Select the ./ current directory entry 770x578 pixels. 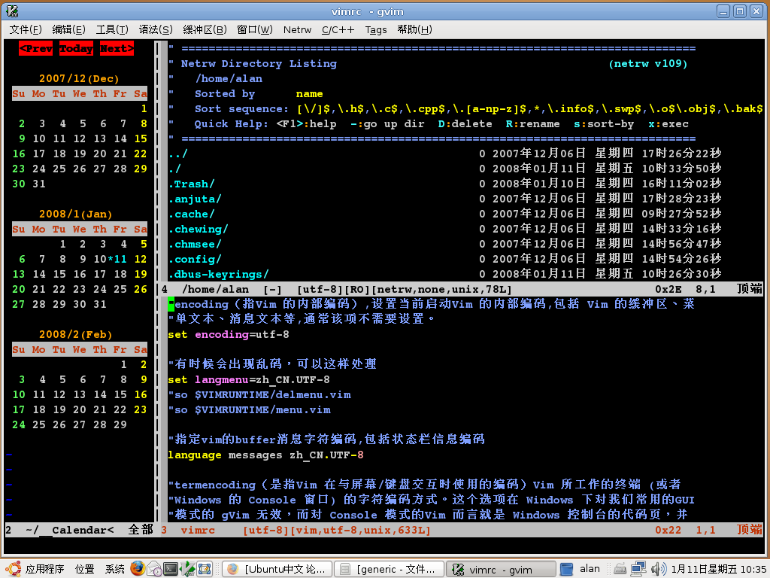174,169
